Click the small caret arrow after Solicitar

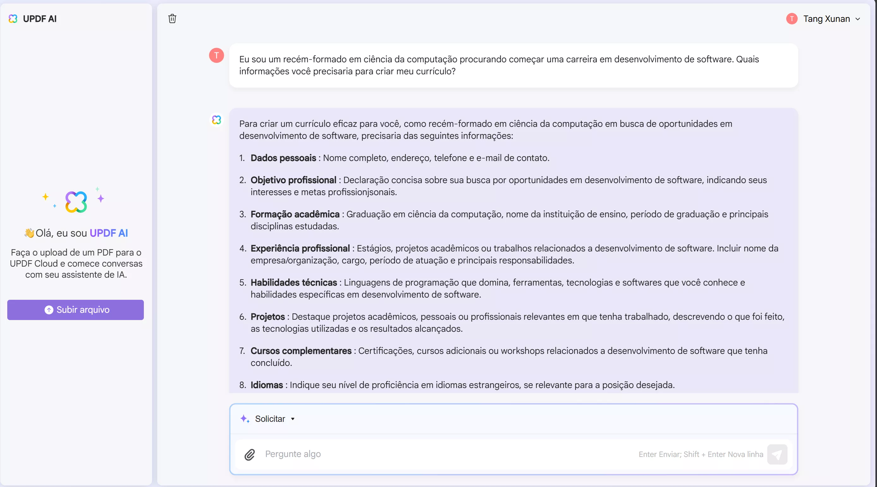pyautogui.click(x=293, y=419)
